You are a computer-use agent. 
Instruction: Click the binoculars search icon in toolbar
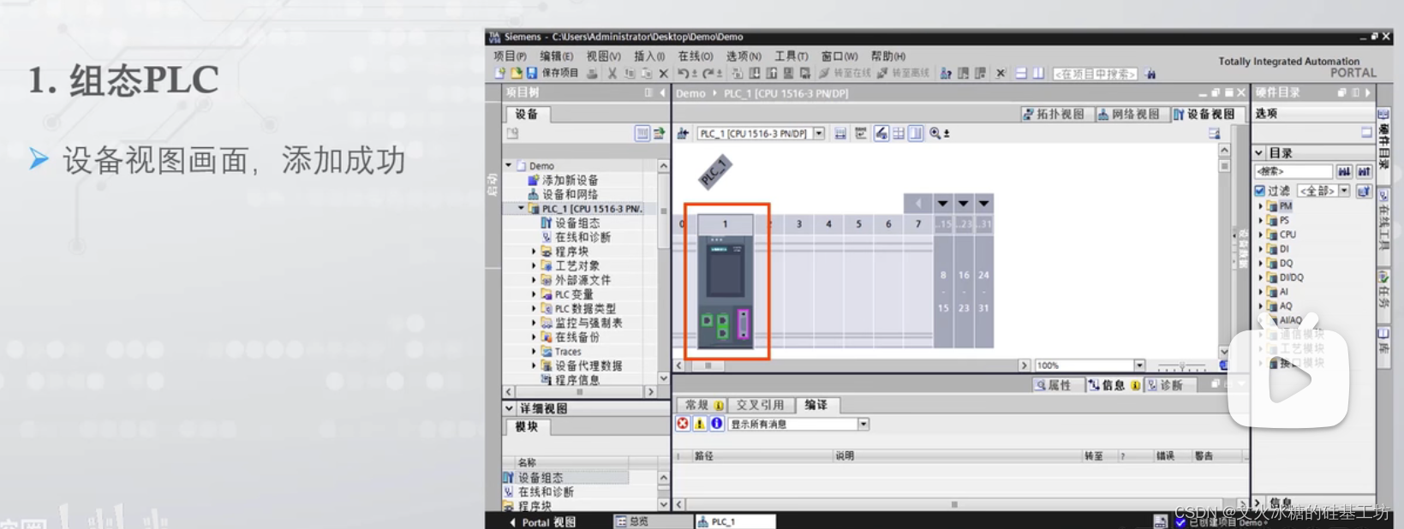(x=1150, y=74)
